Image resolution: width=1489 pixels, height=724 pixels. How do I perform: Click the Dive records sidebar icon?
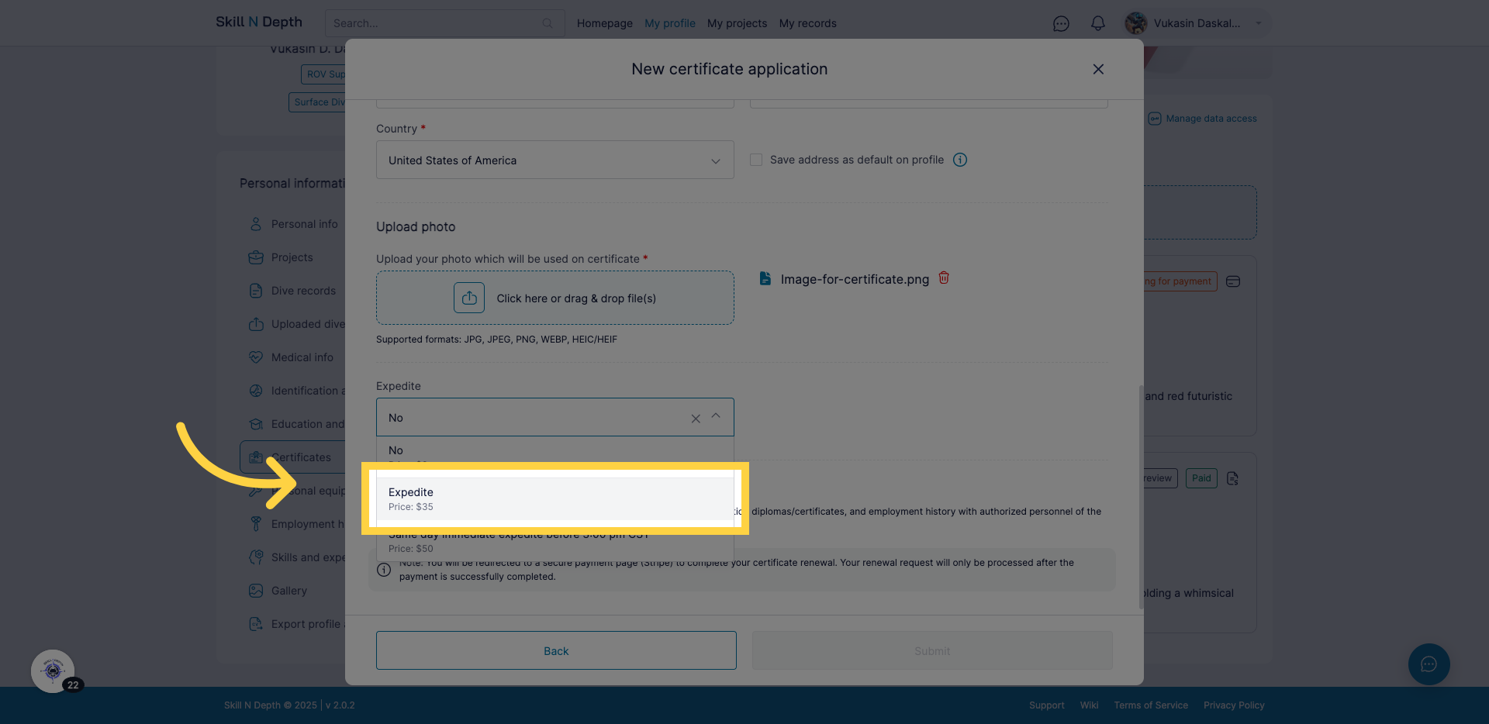click(256, 291)
